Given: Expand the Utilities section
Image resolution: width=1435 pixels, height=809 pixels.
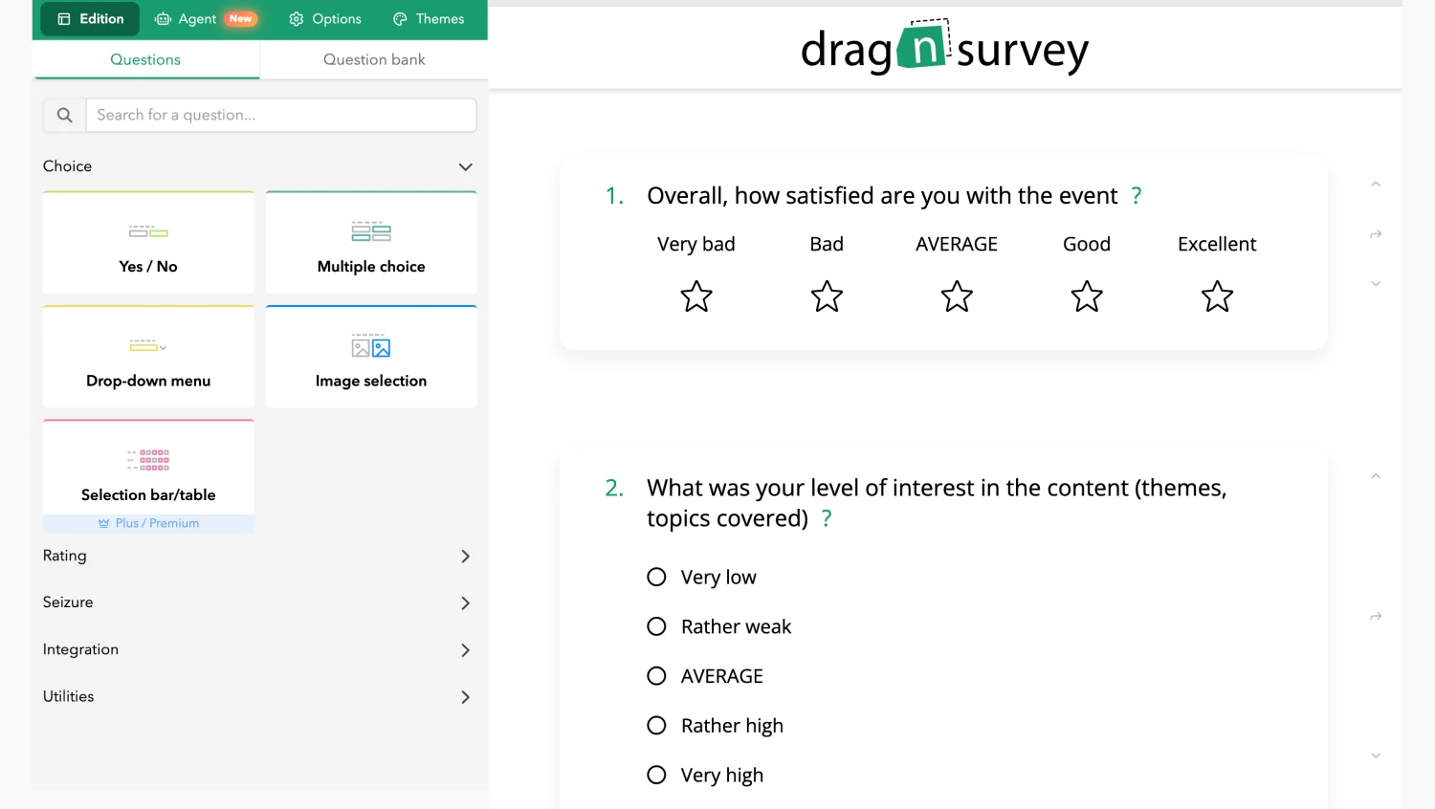Looking at the screenshot, I should click(x=465, y=697).
